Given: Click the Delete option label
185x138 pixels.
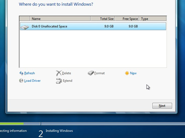Looking at the screenshot, I should coord(66,73).
